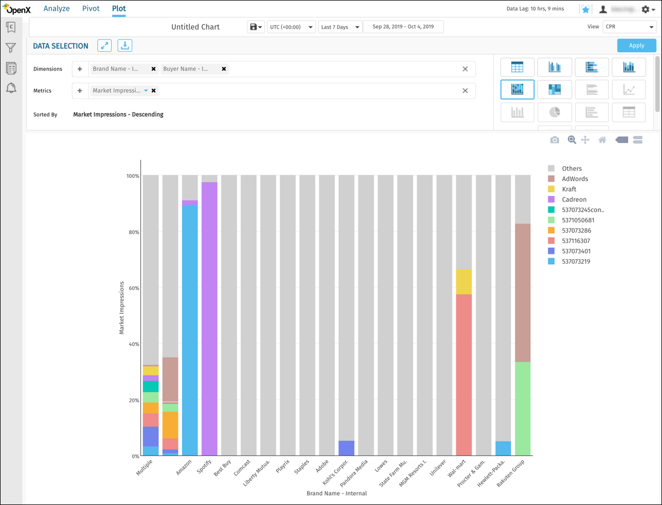Click Market Impressions - Descending sort text
The image size is (662, 505).
tap(118, 115)
